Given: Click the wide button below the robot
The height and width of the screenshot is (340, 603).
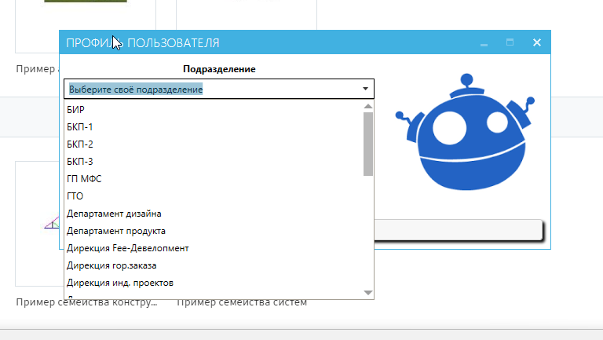Looking at the screenshot, I should click(458, 230).
